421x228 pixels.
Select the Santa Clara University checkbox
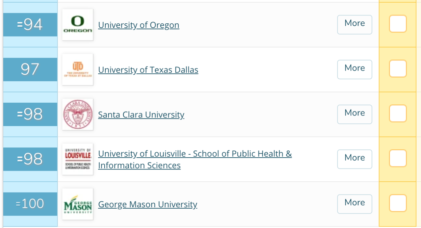tap(398, 114)
